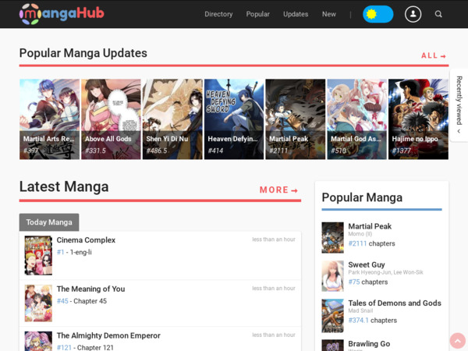
Task: Click The Meaning of You cover thumbnail
Action: click(38, 303)
